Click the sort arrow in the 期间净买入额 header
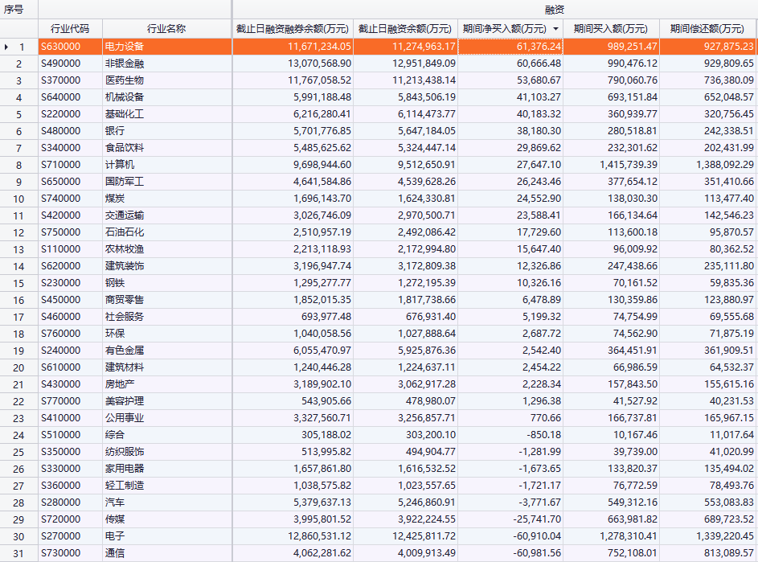The width and height of the screenshot is (758, 562). pos(555,29)
